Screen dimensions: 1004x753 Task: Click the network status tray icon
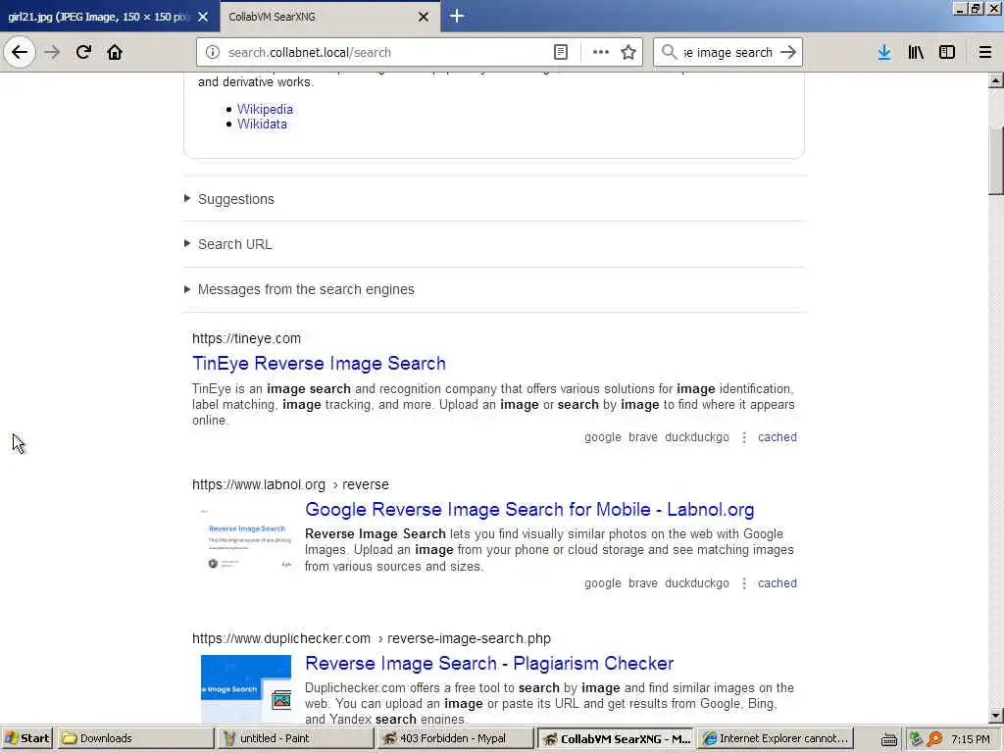(x=917, y=739)
